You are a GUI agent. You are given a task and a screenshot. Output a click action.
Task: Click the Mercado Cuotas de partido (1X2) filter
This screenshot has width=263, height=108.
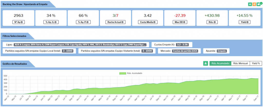click(185, 51)
